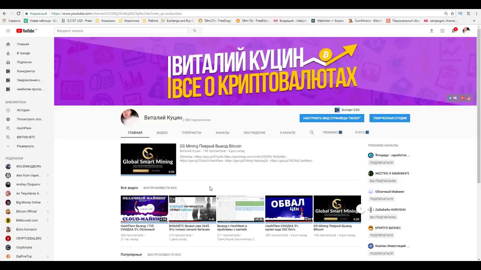Click the browser back arrow
481x270 pixels.
(5, 13)
